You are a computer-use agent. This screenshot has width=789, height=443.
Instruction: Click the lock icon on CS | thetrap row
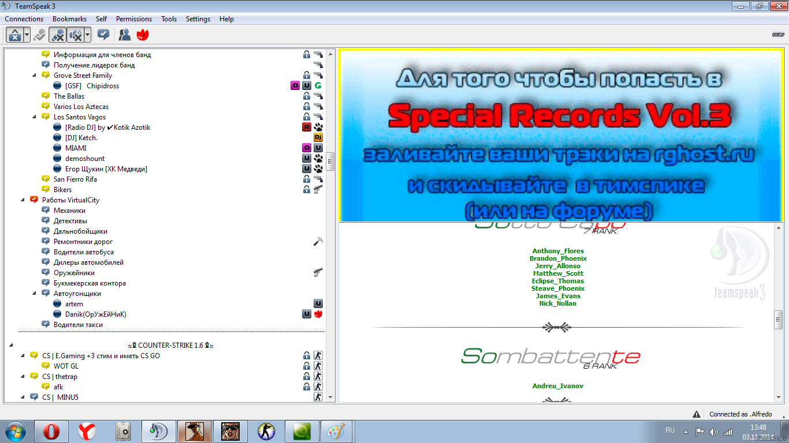pos(307,377)
